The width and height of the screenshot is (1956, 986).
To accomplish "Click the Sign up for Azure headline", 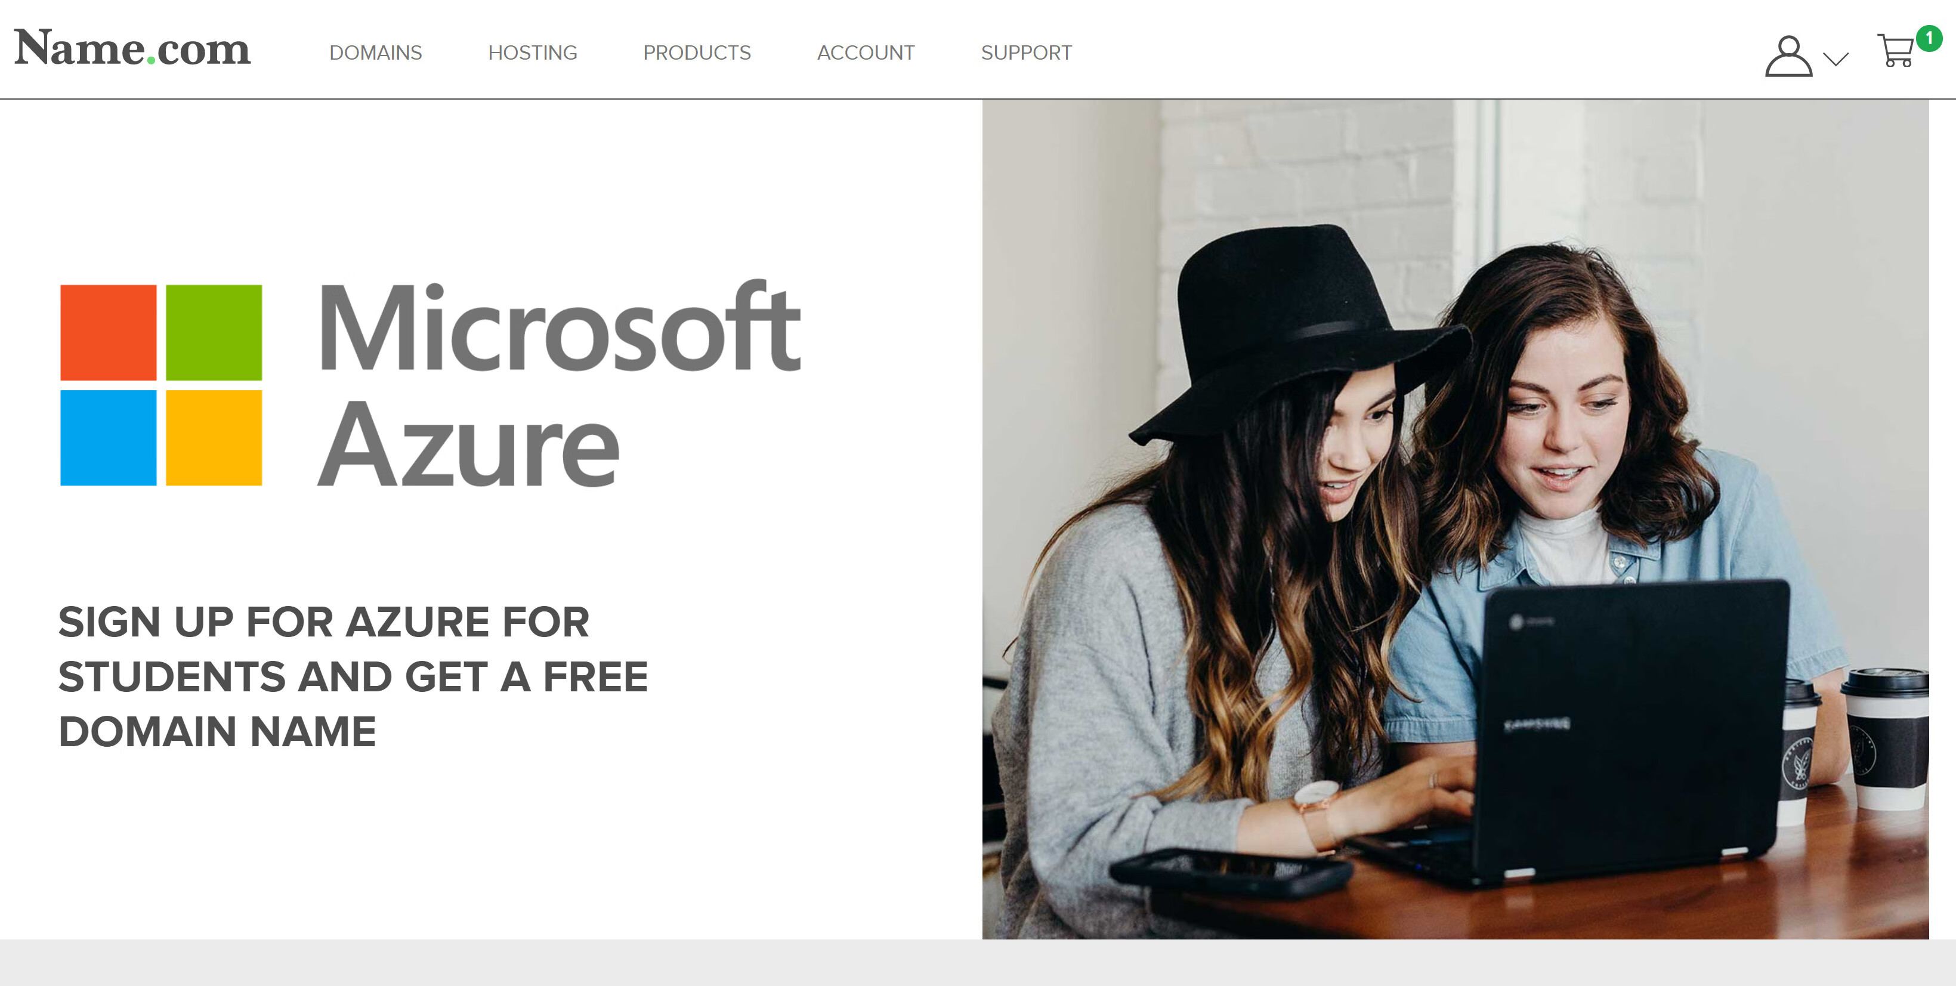I will point(353,676).
